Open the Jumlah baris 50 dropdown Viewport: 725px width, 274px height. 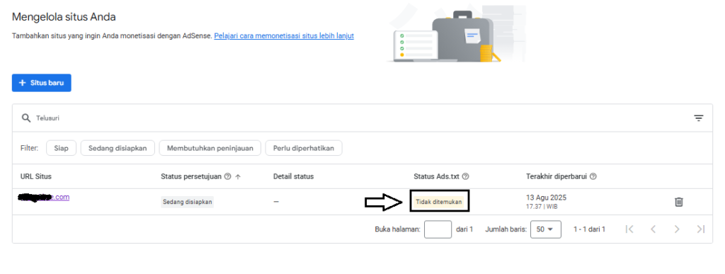pyautogui.click(x=546, y=229)
